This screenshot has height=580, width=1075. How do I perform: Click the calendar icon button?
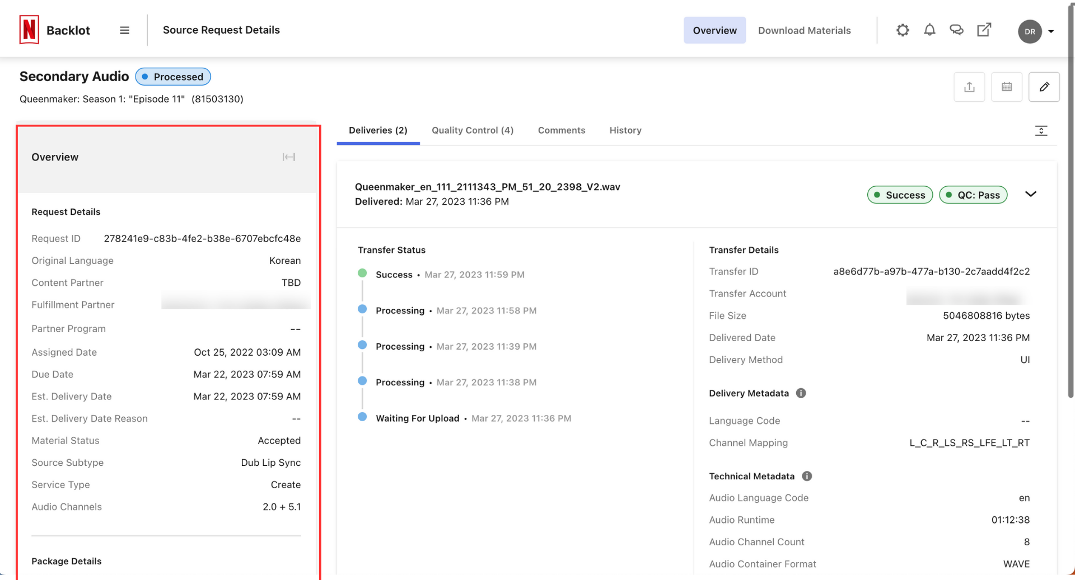(x=1007, y=87)
